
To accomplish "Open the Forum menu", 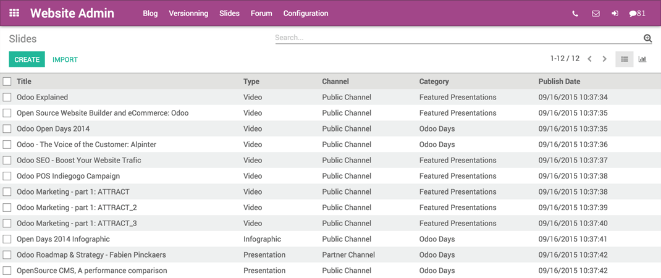I will coord(261,14).
